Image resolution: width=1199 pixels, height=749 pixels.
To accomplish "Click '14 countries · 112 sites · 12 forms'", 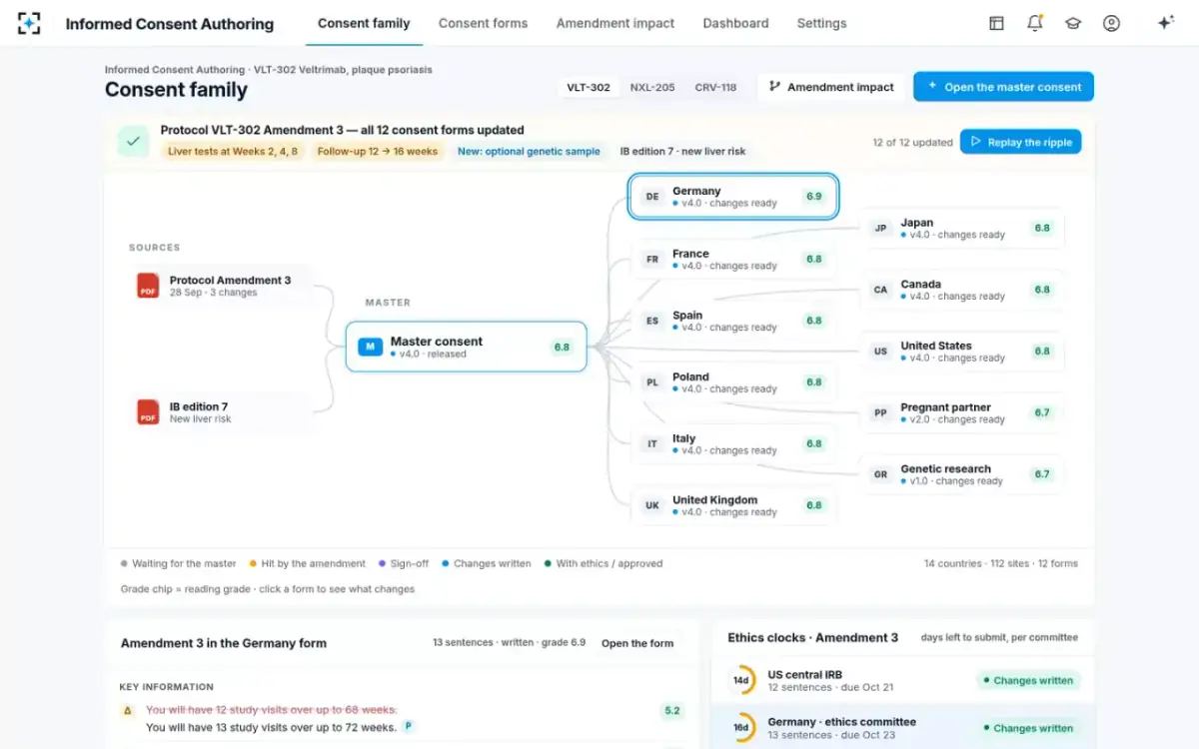I will click(1000, 563).
